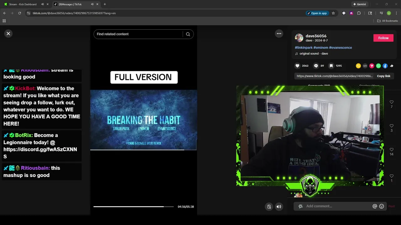
Task: Open original sound - dave link
Action: [x=314, y=53]
